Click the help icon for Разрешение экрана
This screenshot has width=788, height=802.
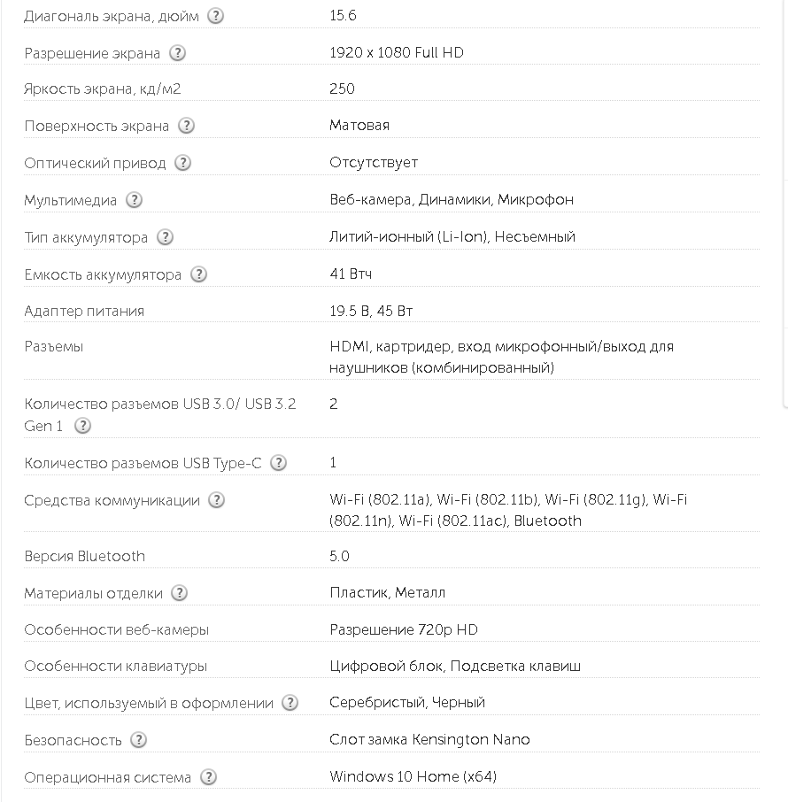pyautogui.click(x=177, y=53)
